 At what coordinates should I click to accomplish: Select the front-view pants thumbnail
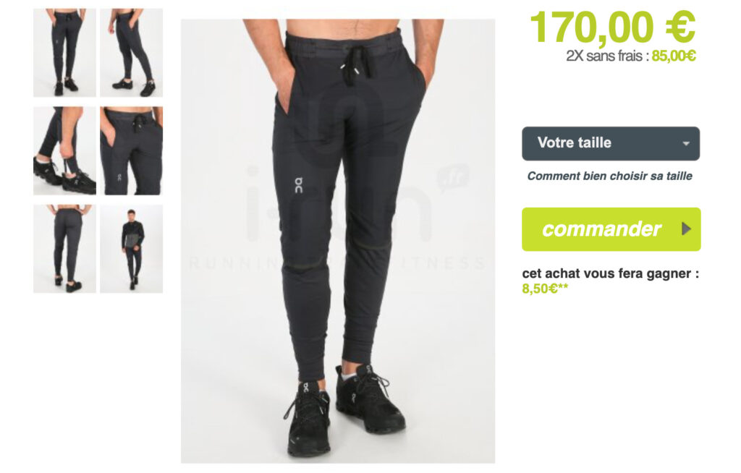point(64,53)
